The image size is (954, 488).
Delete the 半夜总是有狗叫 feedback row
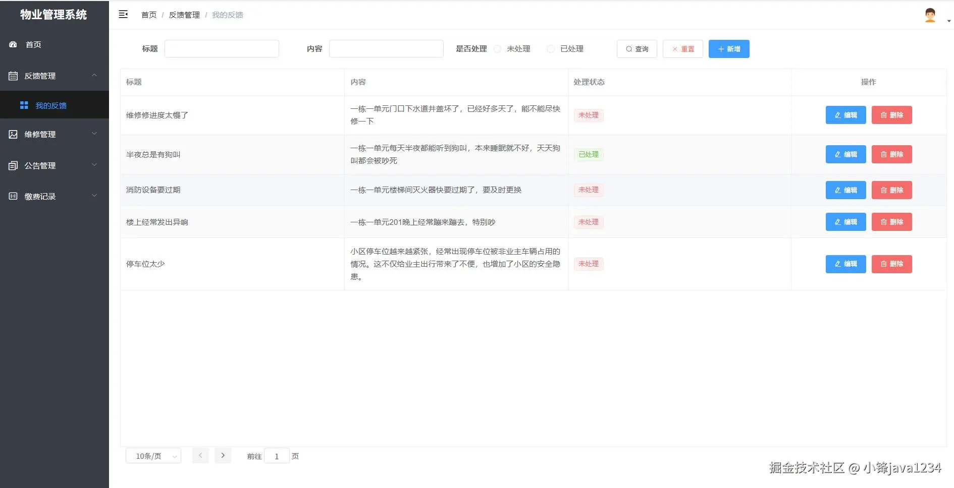892,154
